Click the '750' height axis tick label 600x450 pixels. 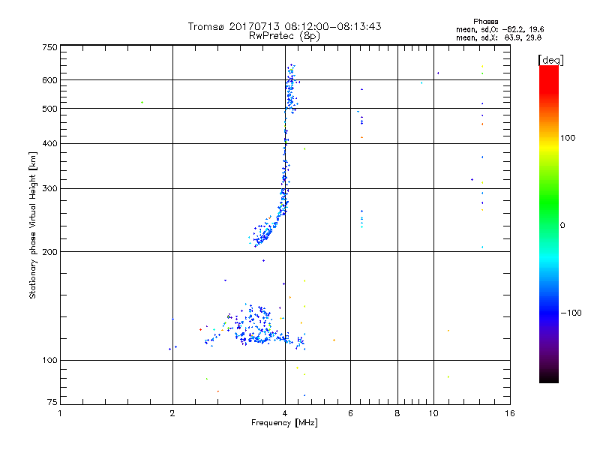(x=49, y=47)
